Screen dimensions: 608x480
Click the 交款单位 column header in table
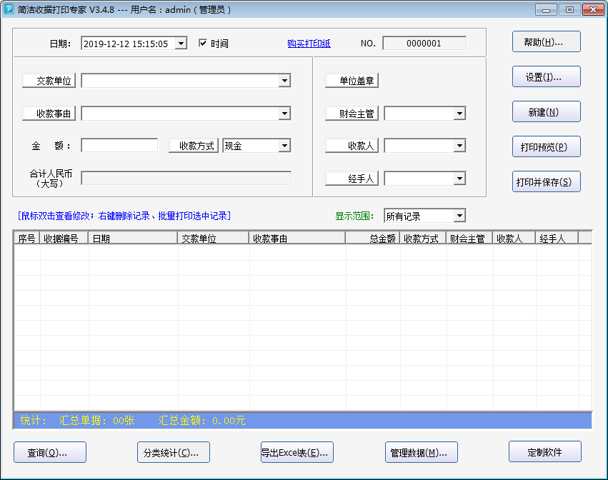coord(214,238)
